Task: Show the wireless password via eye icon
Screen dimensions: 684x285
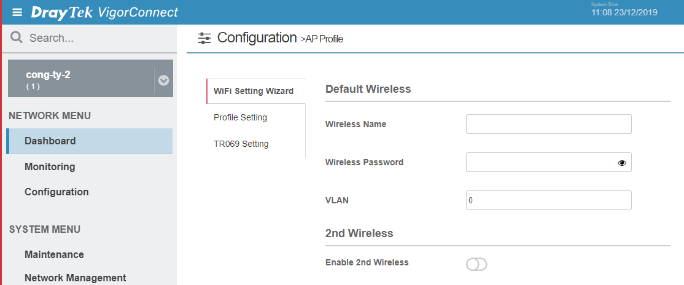Action: (621, 163)
